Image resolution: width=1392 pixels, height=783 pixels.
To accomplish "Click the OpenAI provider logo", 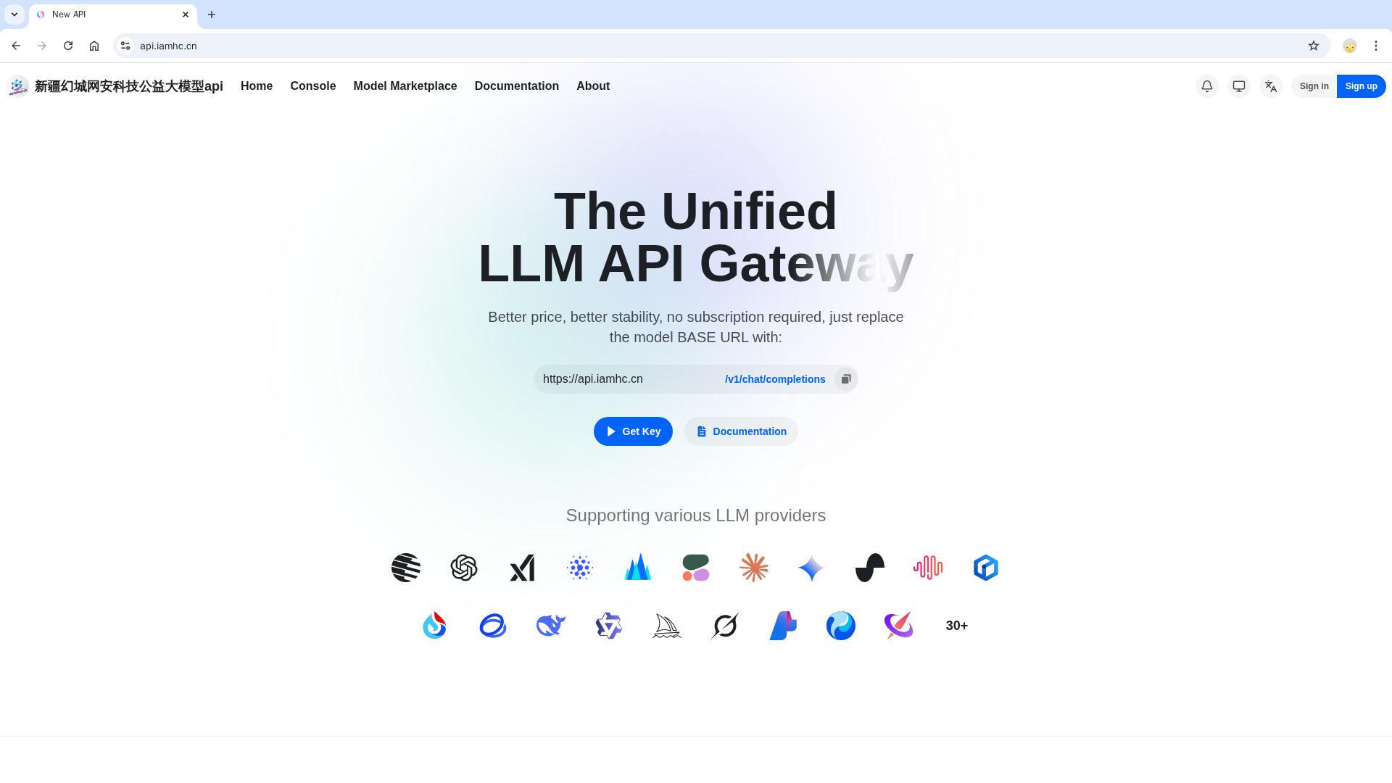I will coord(464,568).
